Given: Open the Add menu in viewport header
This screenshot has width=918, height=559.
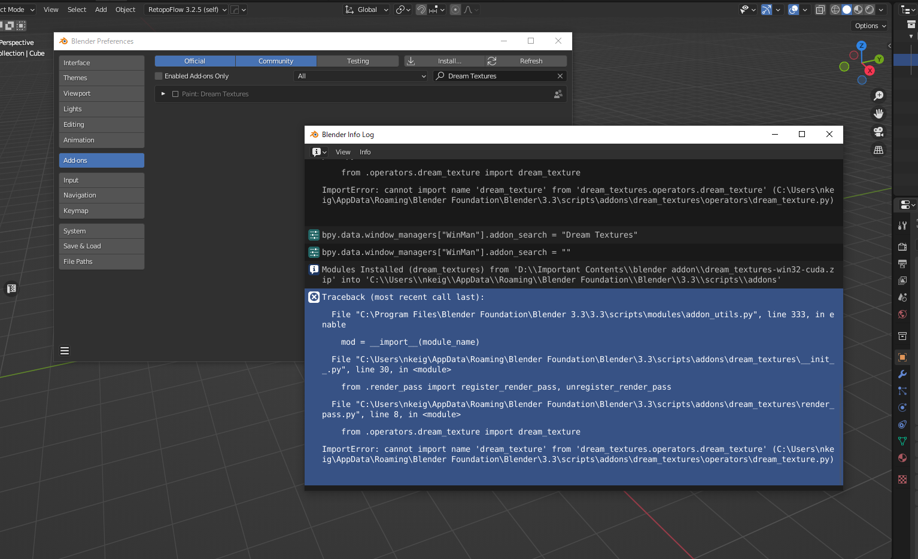Looking at the screenshot, I should [101, 10].
